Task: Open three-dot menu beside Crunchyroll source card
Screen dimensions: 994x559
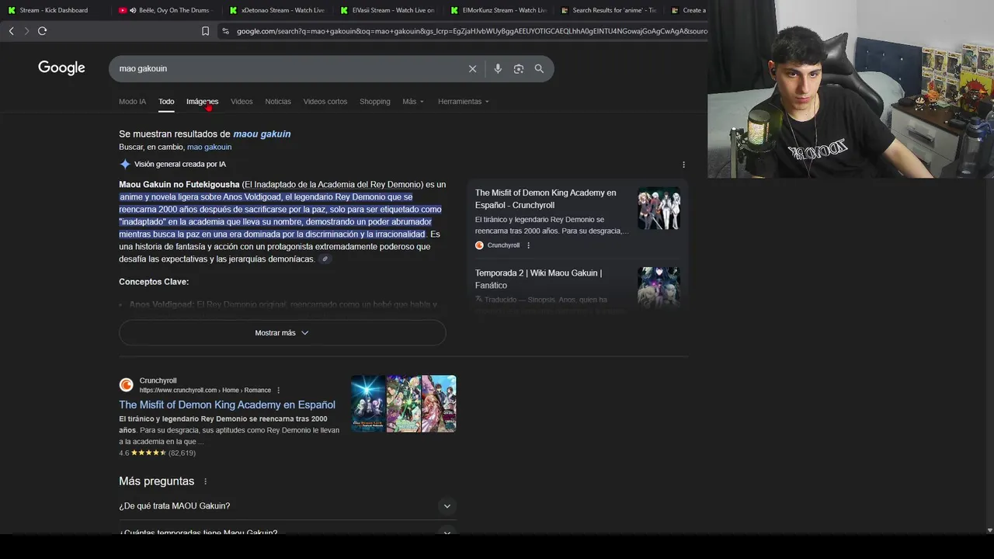Action: [x=529, y=245]
